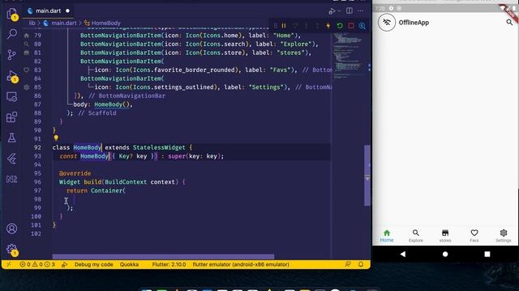Open errors and warnings in status bar
This screenshot has width=519, height=291.
pos(37,264)
